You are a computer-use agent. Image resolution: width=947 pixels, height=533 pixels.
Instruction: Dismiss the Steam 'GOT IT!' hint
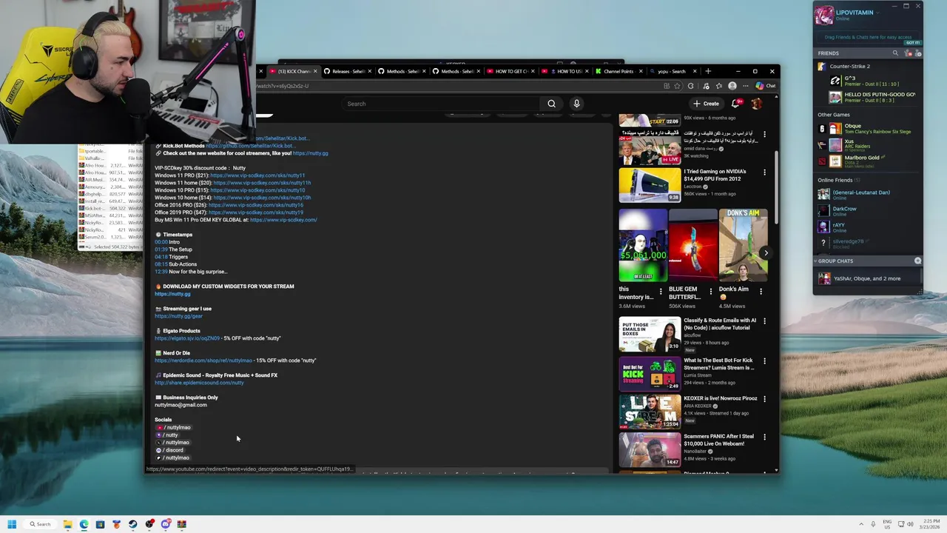pyautogui.click(x=912, y=43)
